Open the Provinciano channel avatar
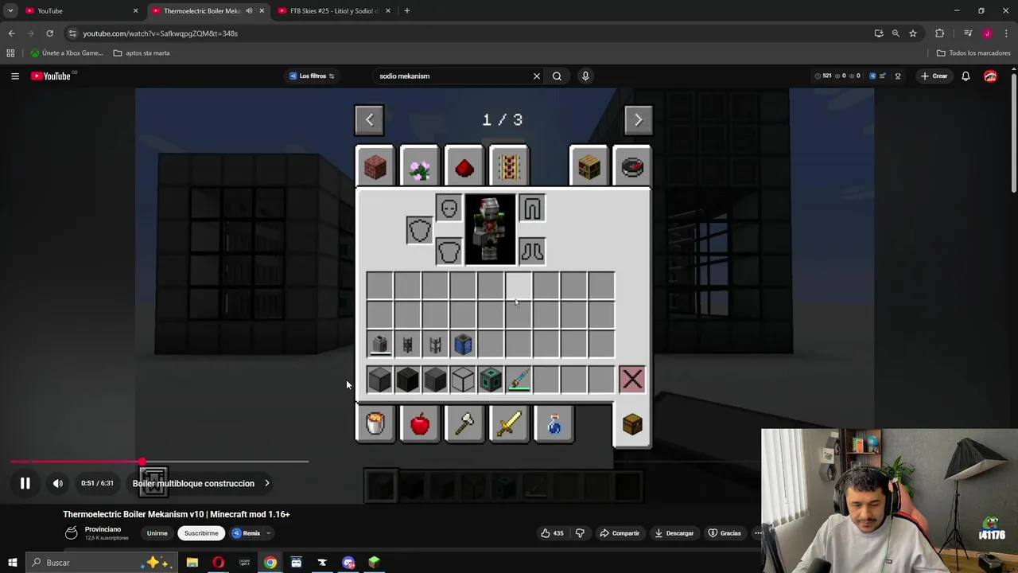The image size is (1018, 573). tap(71, 532)
